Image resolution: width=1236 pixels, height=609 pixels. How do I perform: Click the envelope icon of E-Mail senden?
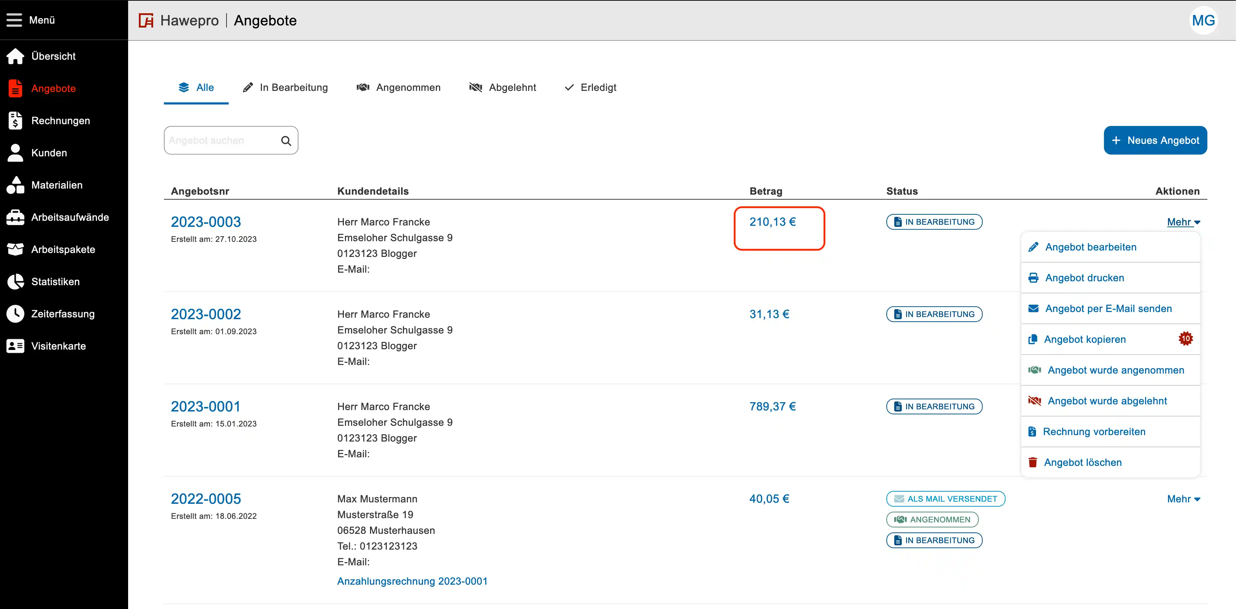pyautogui.click(x=1033, y=308)
